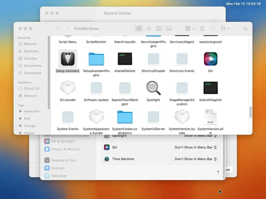The height and width of the screenshot is (199, 266).
Task: Open Network in Finder sidebar
Action: 30,96
